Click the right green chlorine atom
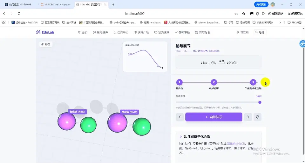 pyautogui.click(x=142, y=127)
